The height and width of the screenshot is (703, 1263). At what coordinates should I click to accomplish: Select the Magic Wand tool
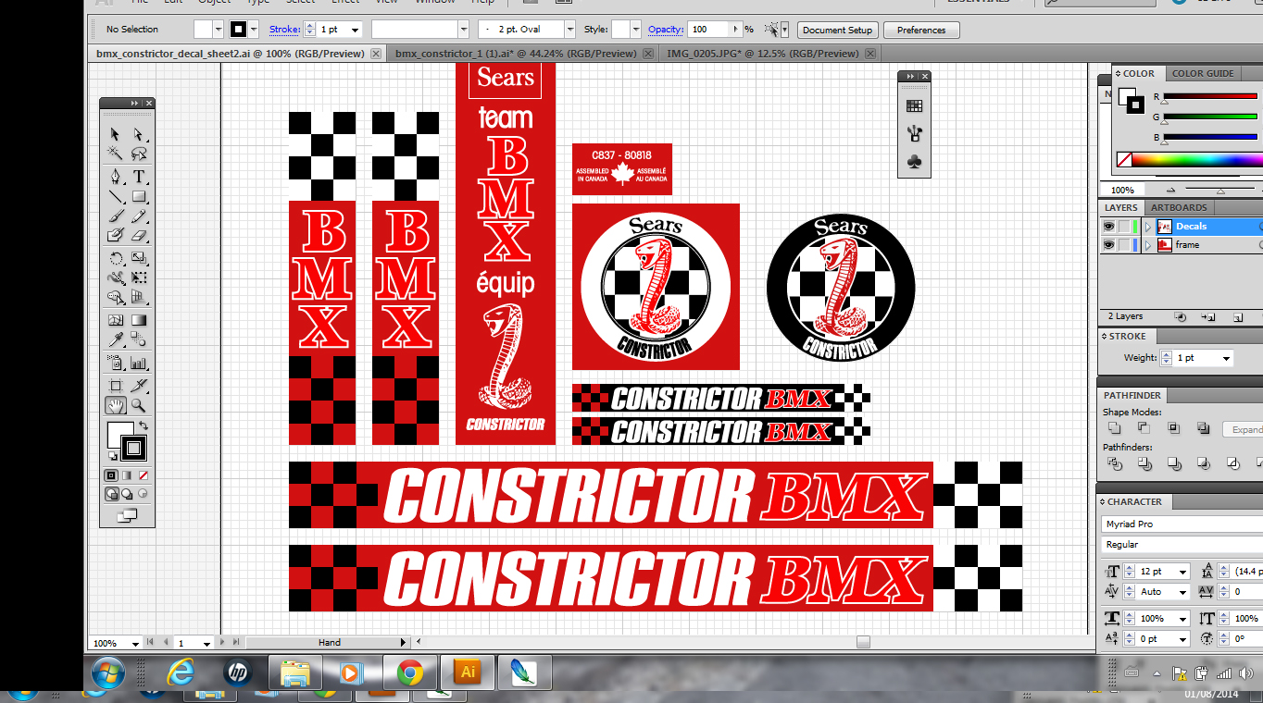[116, 154]
